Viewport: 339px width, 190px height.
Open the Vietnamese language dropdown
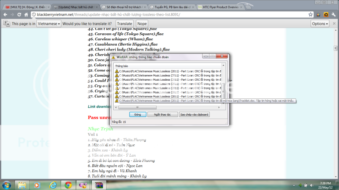[49, 23]
